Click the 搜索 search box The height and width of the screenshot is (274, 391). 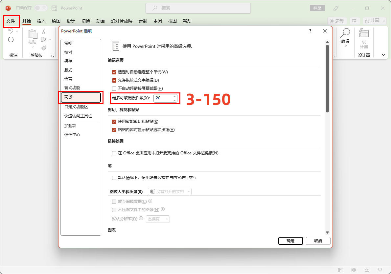click(x=198, y=8)
